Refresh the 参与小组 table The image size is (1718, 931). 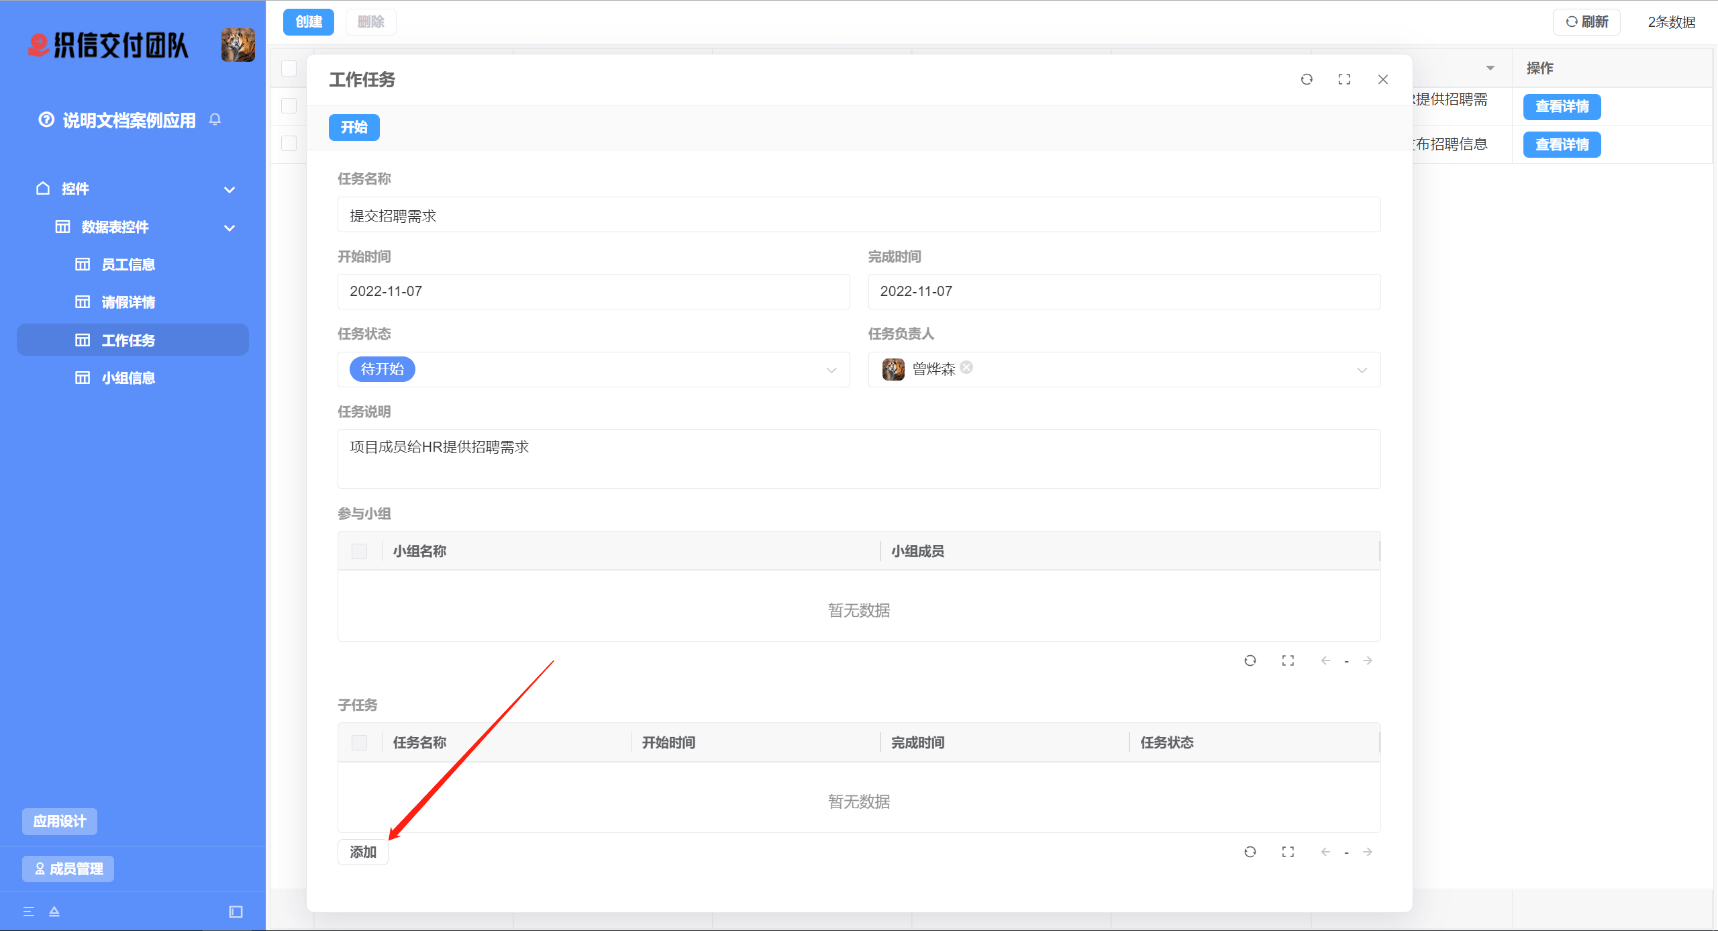[x=1250, y=660]
